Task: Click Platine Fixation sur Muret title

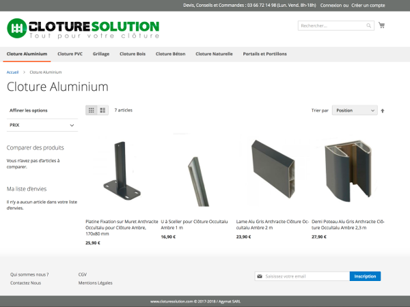Action: 122,228
